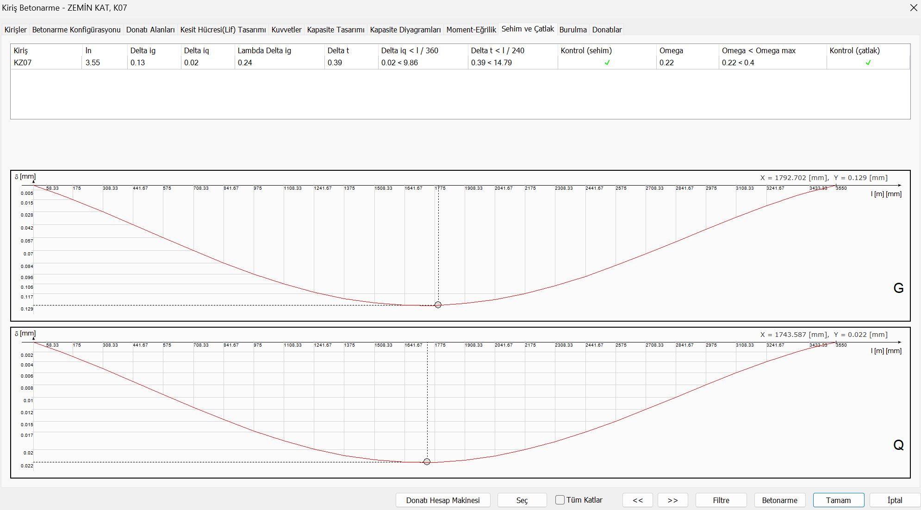921x510 pixels.
Task: Go to previous beam with << button
Action: (637, 500)
